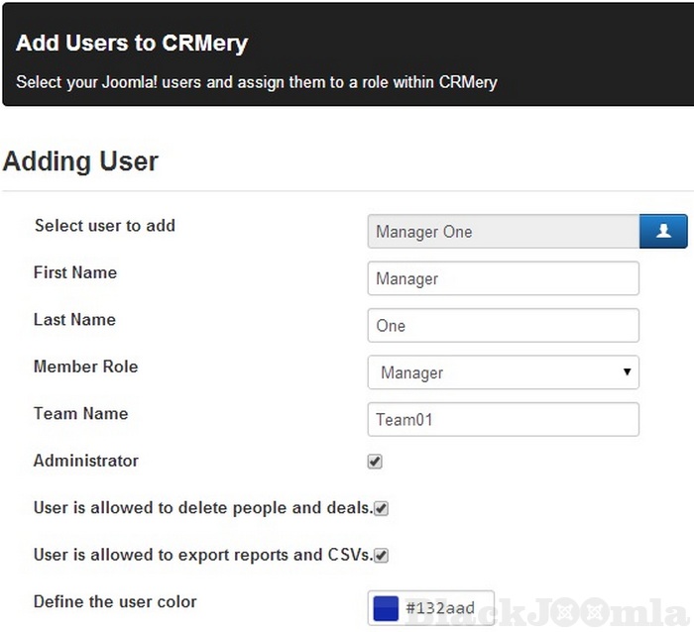Click the 'Administrator' label text
This screenshot has width=694, height=632.
click(x=86, y=461)
